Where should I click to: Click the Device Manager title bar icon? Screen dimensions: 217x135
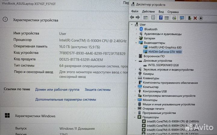click(133, 4)
